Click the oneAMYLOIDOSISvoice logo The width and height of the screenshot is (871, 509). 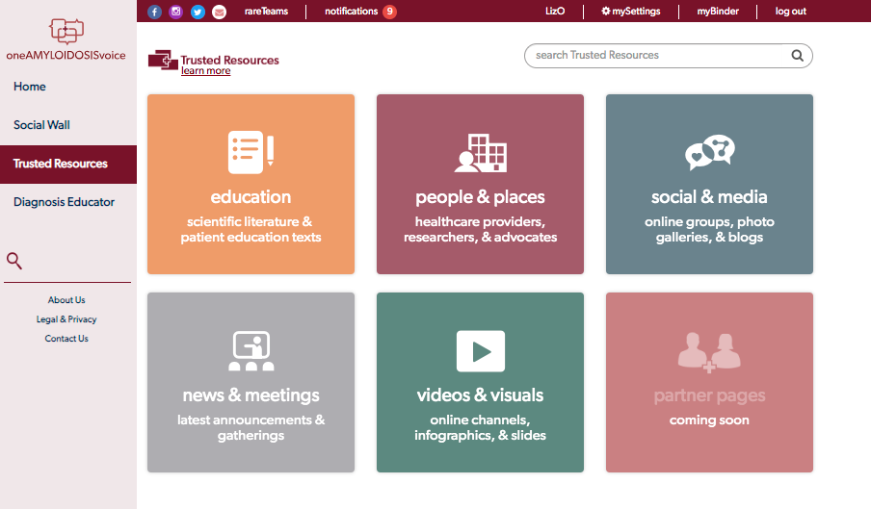[x=66, y=39]
